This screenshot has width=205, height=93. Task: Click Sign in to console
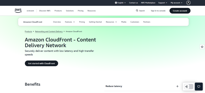tap(158, 11)
